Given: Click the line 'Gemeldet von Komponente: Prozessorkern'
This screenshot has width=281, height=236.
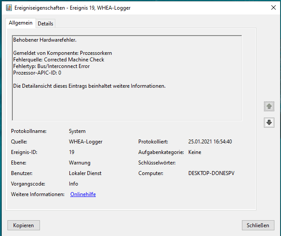Looking at the screenshot, I should (62, 53).
